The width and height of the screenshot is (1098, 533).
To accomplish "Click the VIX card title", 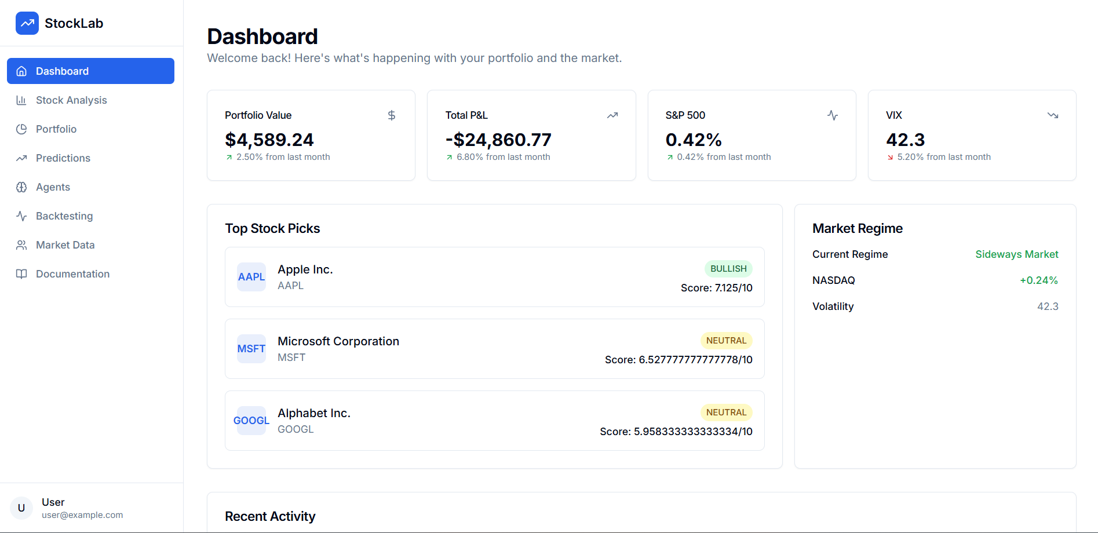I will point(894,115).
